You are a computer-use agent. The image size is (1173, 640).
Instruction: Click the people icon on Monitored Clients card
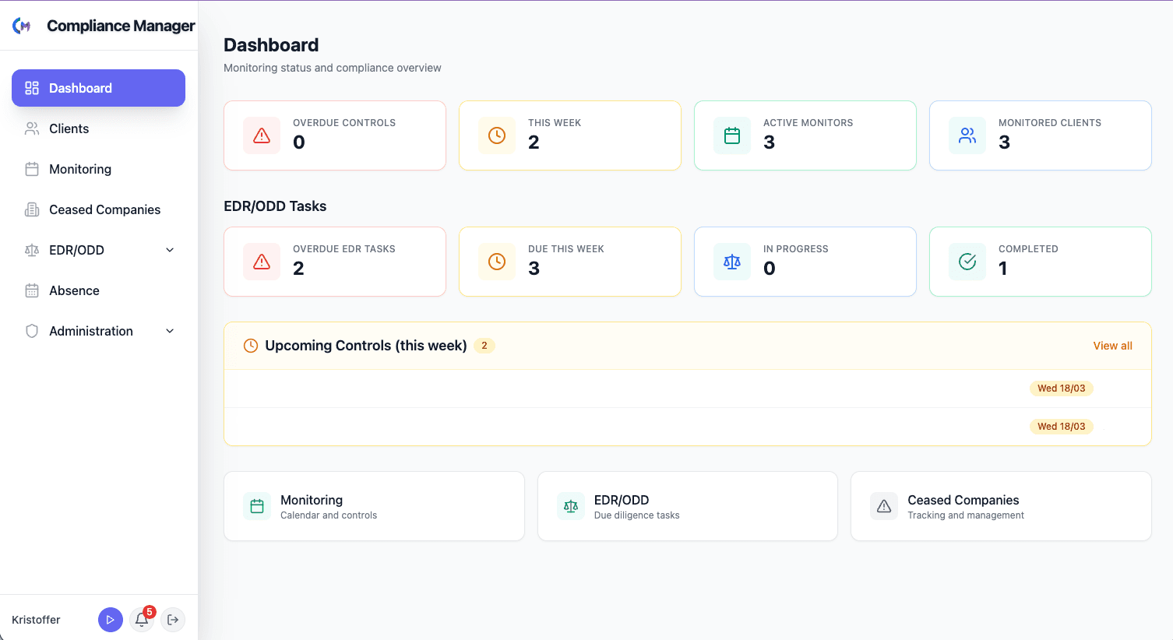click(x=967, y=135)
